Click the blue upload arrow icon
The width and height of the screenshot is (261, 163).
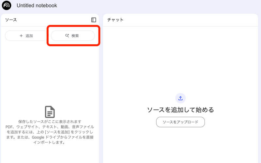click(x=180, y=98)
